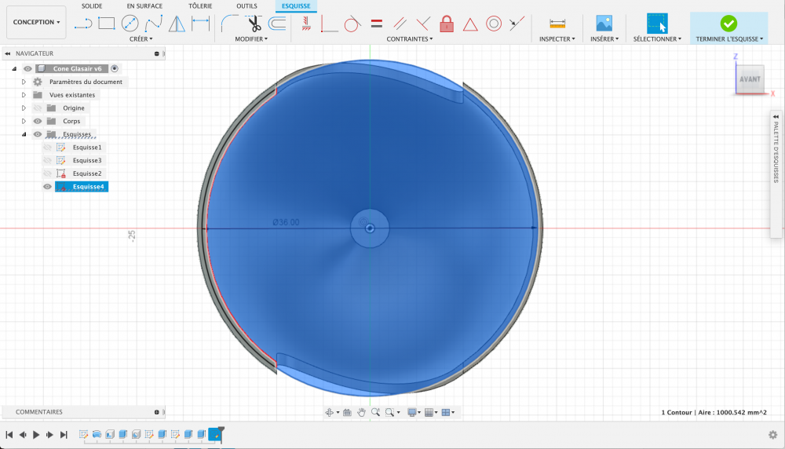Image resolution: width=785 pixels, height=449 pixels.
Task: Show Esquisse1 using its eye icon
Action: pyautogui.click(x=47, y=148)
